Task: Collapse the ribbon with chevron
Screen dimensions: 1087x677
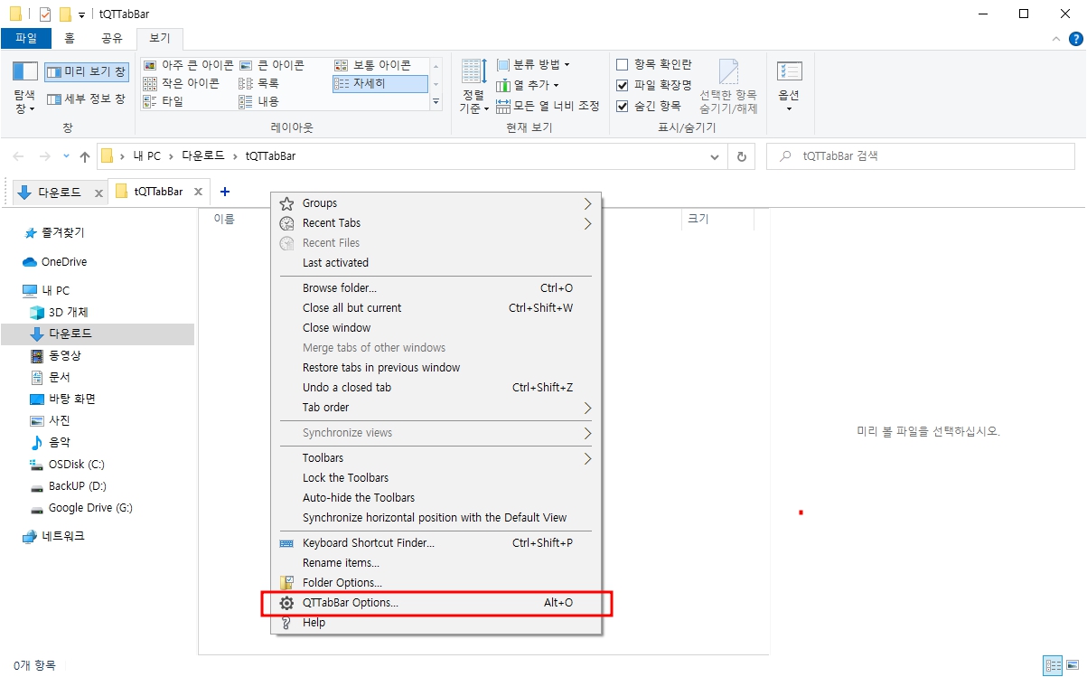Action: click(1058, 39)
